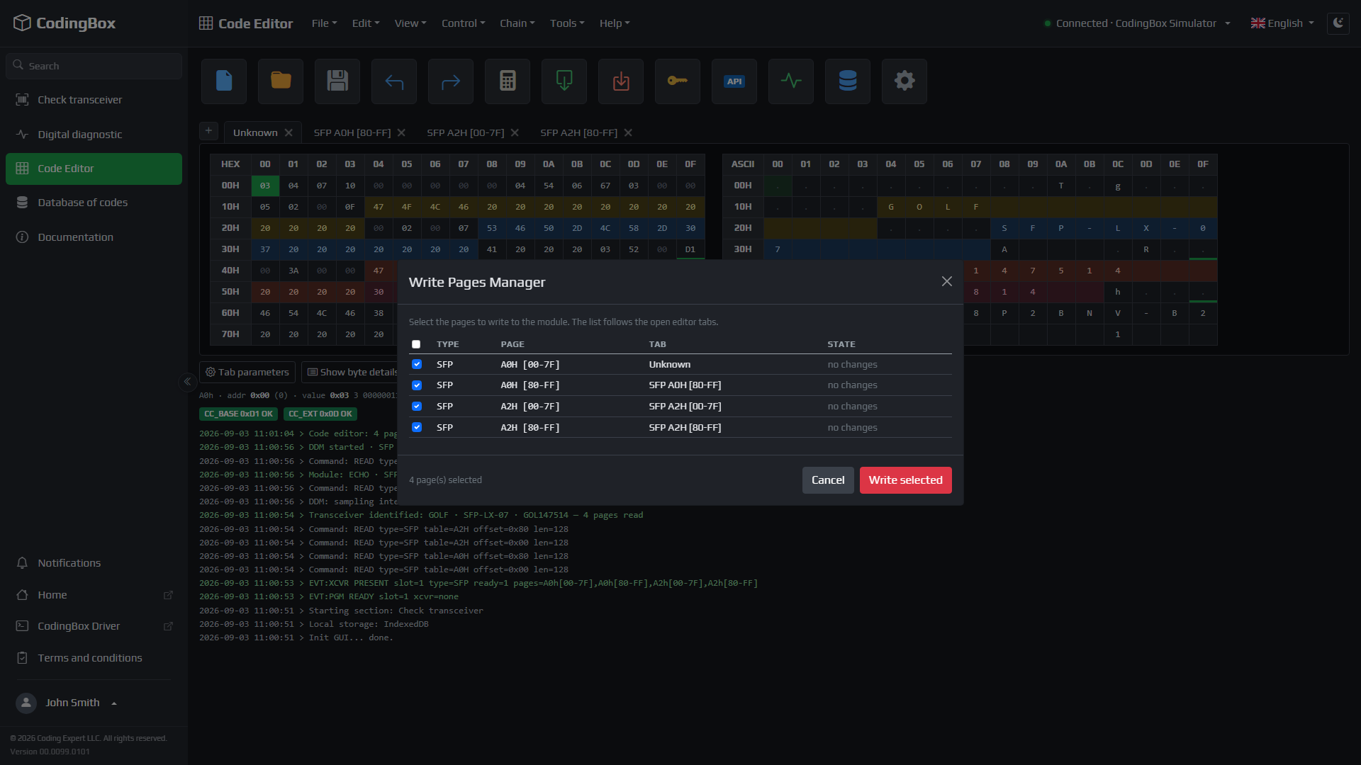Open the Chain menu dropdown
1361x765 pixels.
[517, 23]
